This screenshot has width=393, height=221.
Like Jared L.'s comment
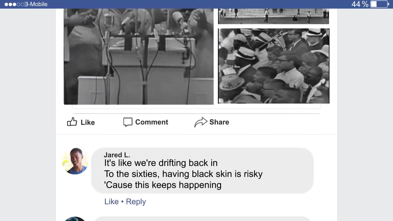click(x=111, y=201)
